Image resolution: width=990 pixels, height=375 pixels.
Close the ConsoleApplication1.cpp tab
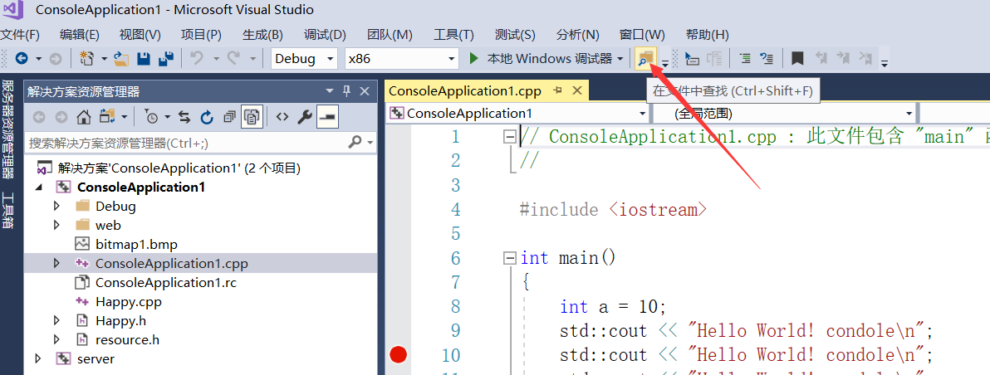click(576, 90)
